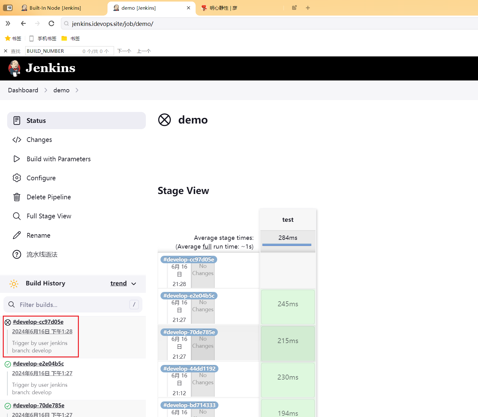This screenshot has height=417, width=478.
Task: Click the Rename pencil icon
Action: 17,235
